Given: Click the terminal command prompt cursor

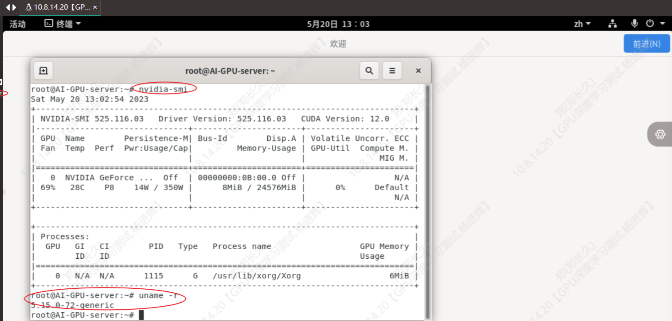Looking at the screenshot, I should click(x=142, y=314).
